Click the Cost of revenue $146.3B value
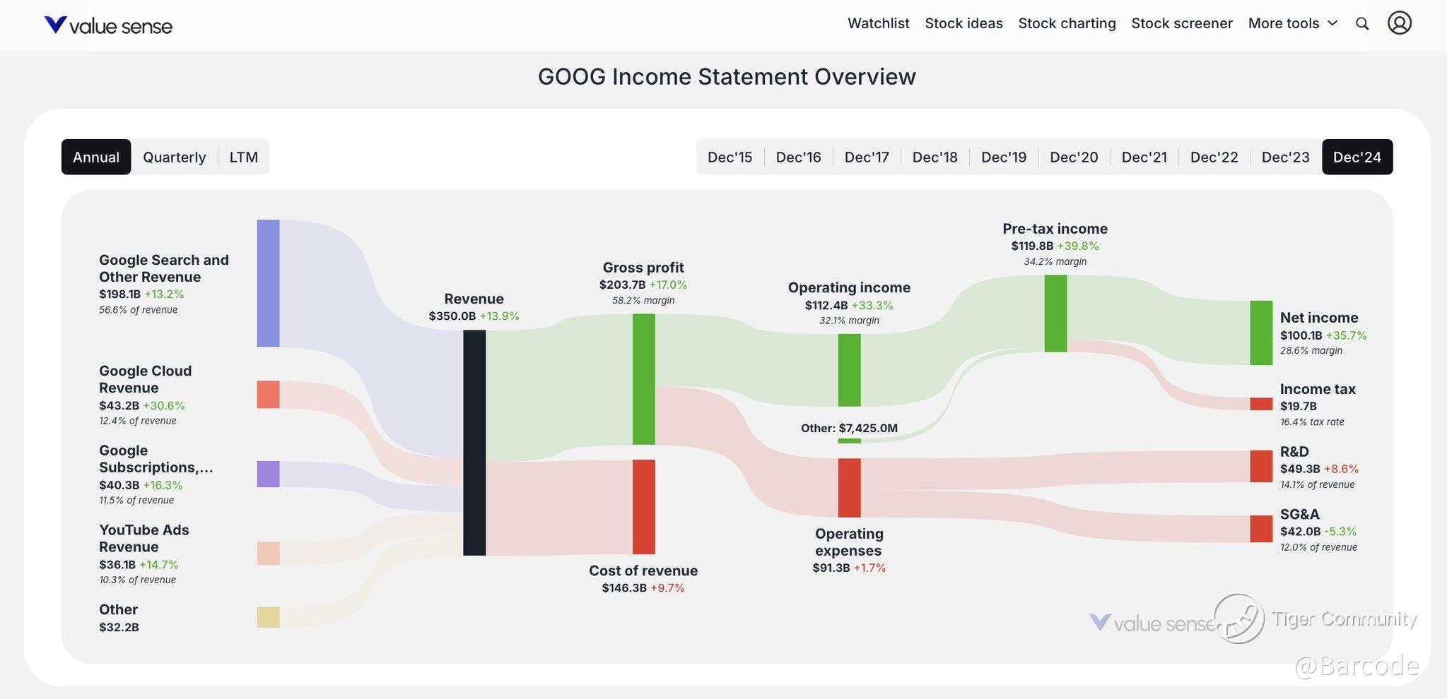1447x699 pixels. [x=624, y=587]
